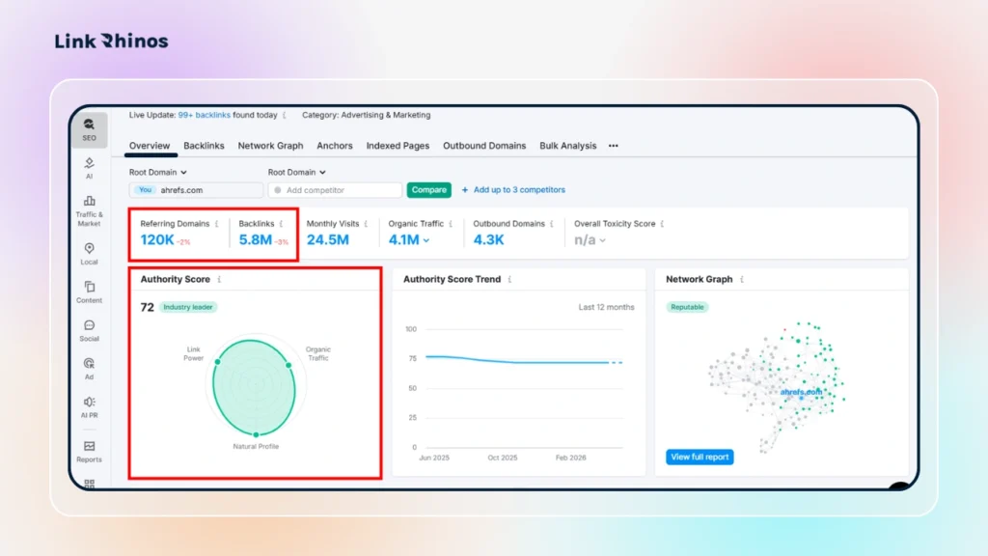Screen dimensions: 988x556
Task: Click the Natural Profile radar point
Action: coord(256,435)
